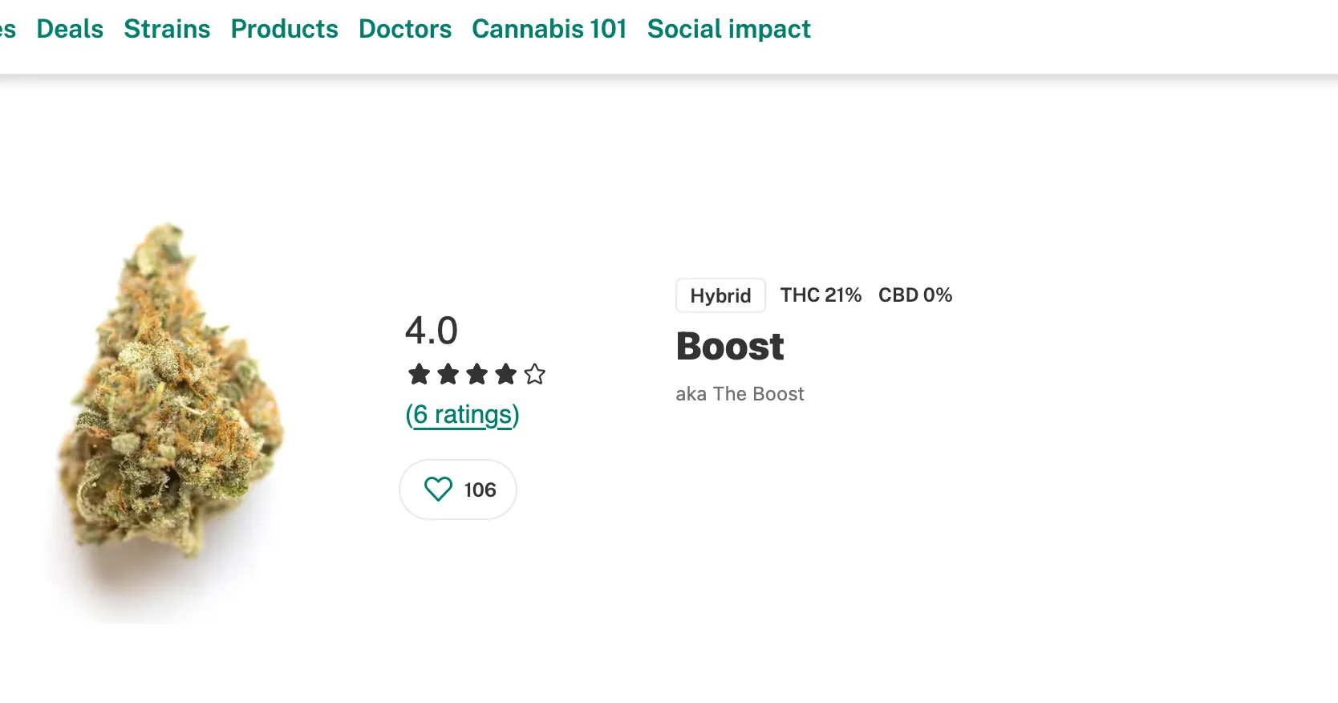Click the second filled rating star
The width and height of the screenshot is (1338, 703).
tap(448, 374)
